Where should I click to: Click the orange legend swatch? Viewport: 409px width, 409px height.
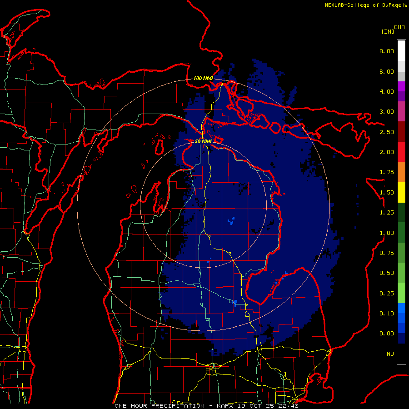click(x=401, y=172)
